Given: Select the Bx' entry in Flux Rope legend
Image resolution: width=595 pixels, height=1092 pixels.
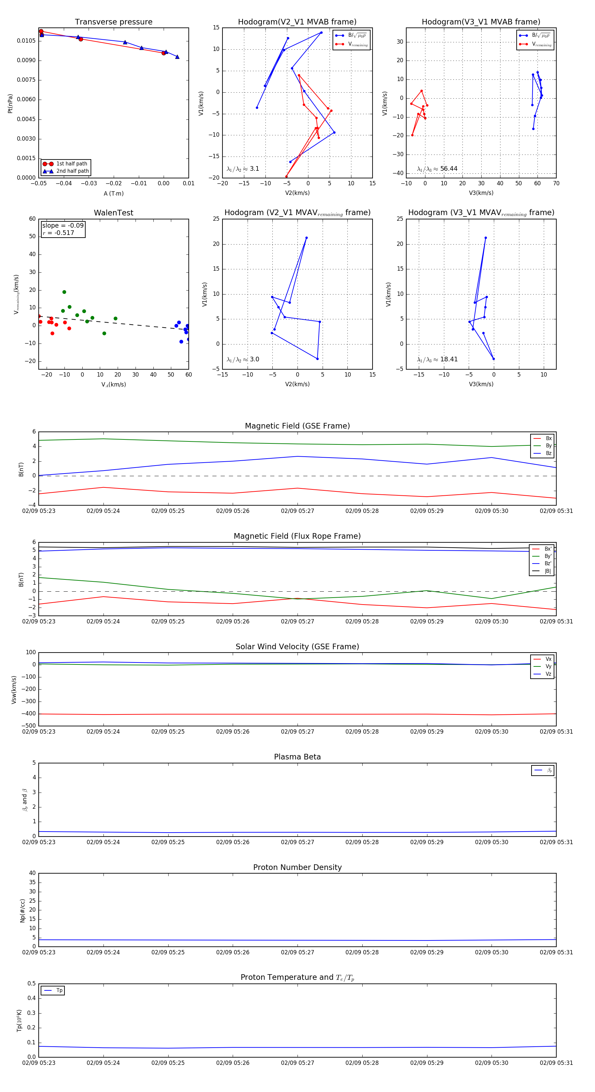Looking at the screenshot, I should (x=542, y=549).
